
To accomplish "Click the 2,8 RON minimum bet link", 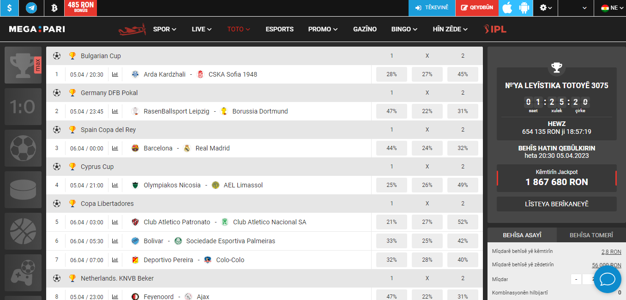I will tap(611, 252).
